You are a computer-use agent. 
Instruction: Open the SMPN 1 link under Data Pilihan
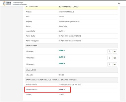(x=62, y=50)
